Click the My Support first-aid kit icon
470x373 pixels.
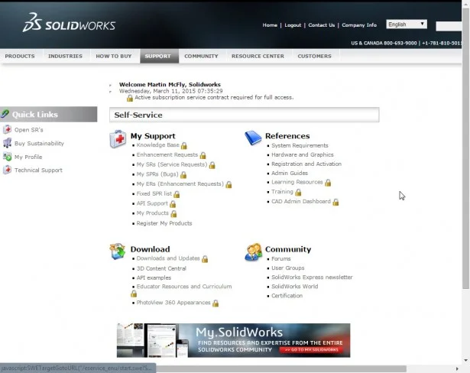pyautogui.click(x=118, y=139)
